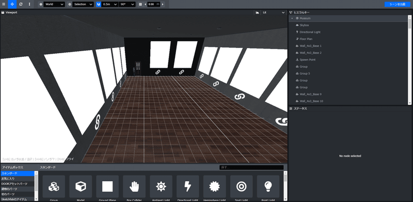Open the 0.5m translation snap dropdown

[x=109, y=5]
